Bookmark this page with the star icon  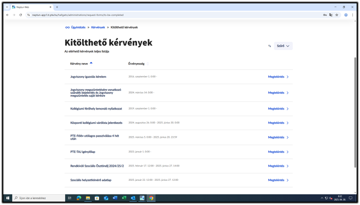[337, 15]
